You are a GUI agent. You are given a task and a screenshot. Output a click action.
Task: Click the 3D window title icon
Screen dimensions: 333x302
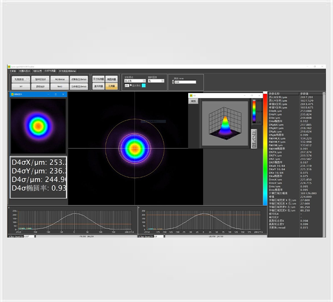click(191, 95)
